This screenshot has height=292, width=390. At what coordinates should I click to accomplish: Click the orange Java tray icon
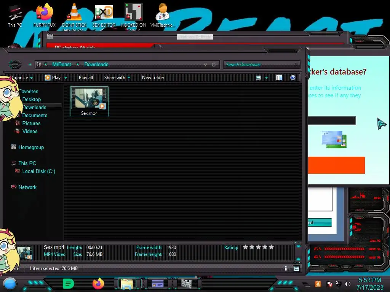click(x=318, y=284)
